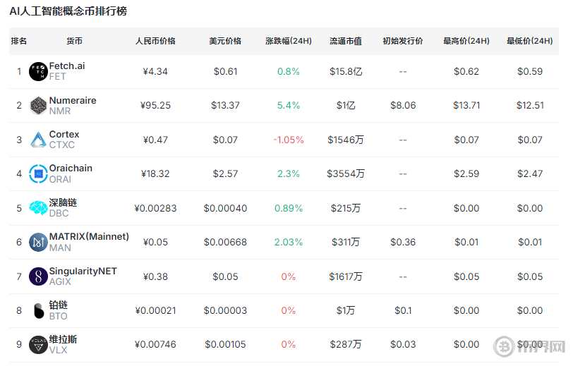Click the Cortex triangle logo icon
The width and height of the screenshot is (573, 366).
[38, 140]
